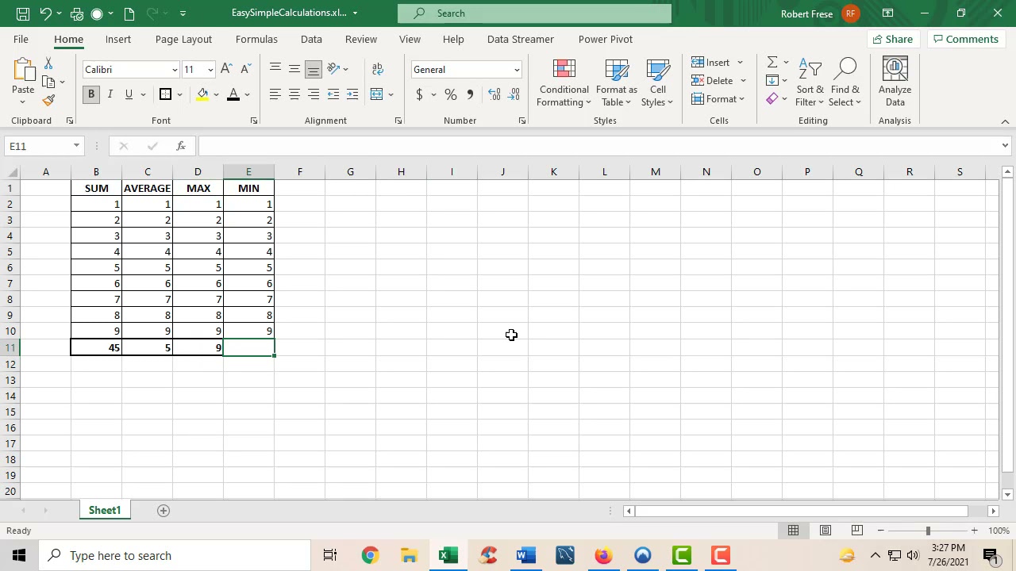Click the Format button in Cells group
1016x571 pixels.
[718, 99]
